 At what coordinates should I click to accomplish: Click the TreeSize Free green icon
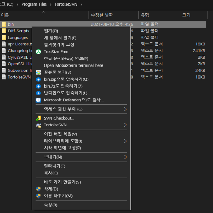click(x=38, y=52)
